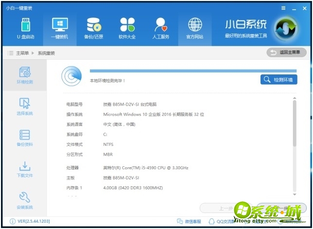Screen dimensions: 313x229
Task: Click the scrollbar down arrow
Action: [x=295, y=194]
